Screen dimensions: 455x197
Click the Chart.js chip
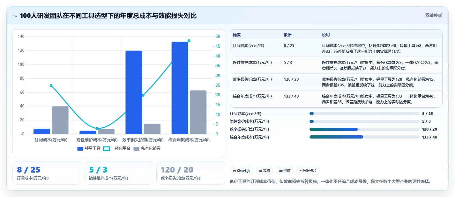[242, 171]
